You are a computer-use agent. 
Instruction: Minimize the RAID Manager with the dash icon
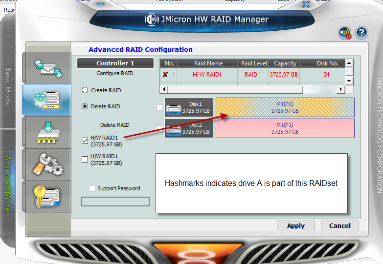click(x=100, y=4)
